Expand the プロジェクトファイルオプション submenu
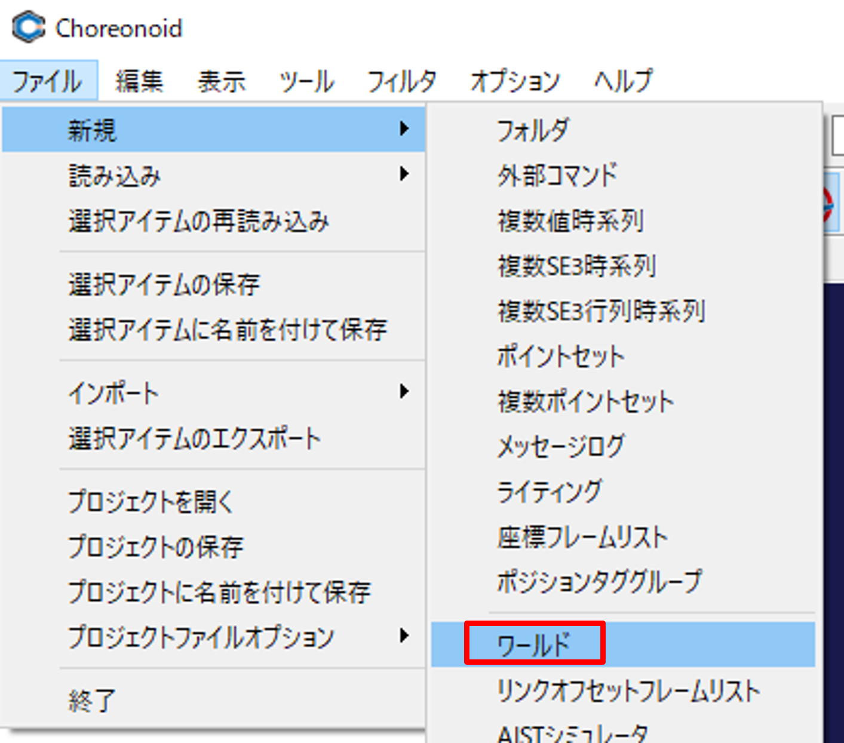The image size is (844, 743). point(201,637)
